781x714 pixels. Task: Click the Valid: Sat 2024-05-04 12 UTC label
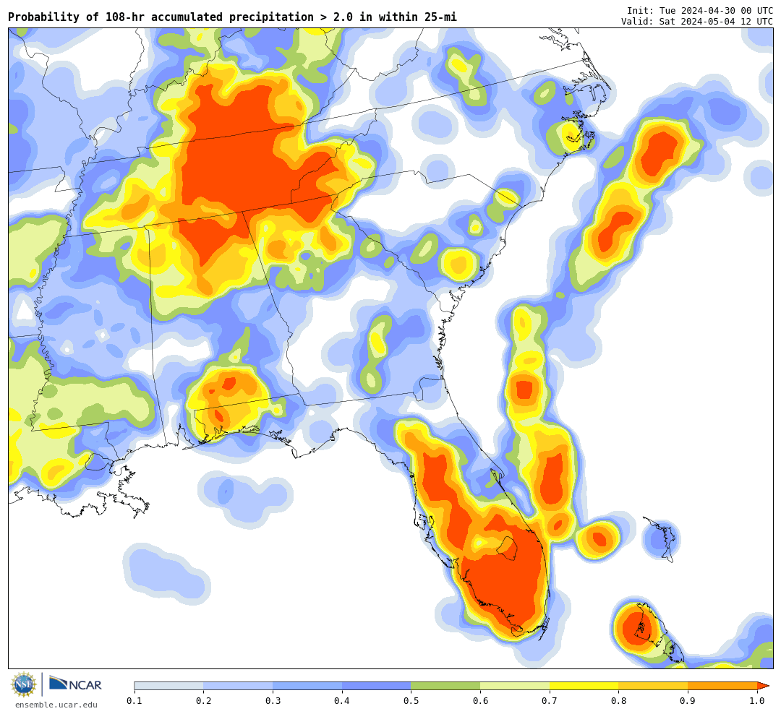[697, 22]
